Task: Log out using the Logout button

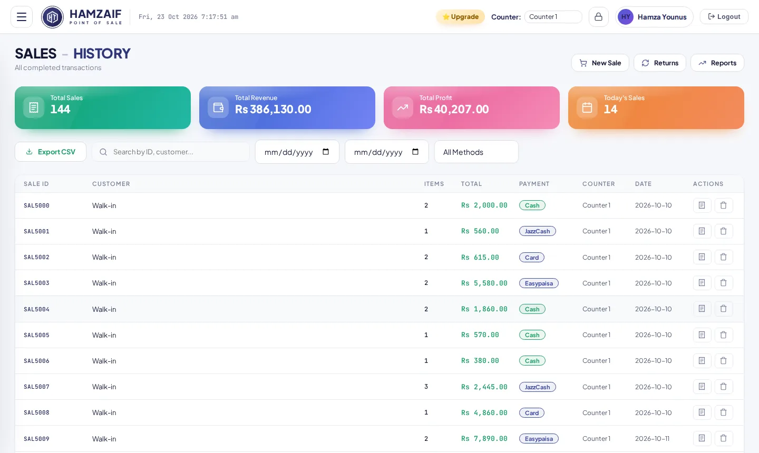Action: (724, 17)
